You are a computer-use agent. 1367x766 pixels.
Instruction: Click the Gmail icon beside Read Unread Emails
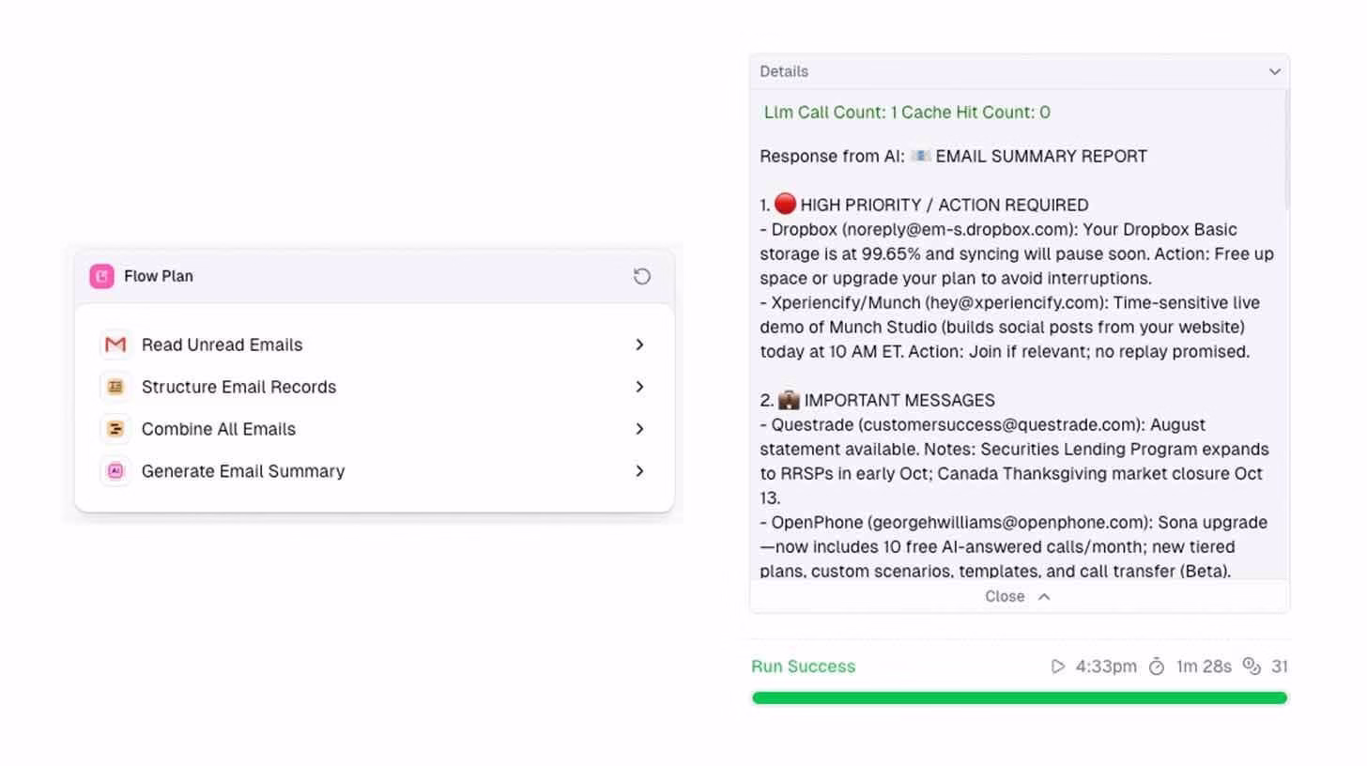[115, 345]
